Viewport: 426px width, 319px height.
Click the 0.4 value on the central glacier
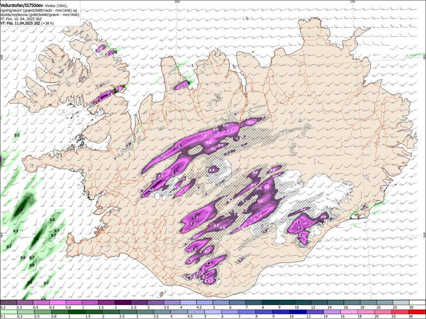click(212, 170)
